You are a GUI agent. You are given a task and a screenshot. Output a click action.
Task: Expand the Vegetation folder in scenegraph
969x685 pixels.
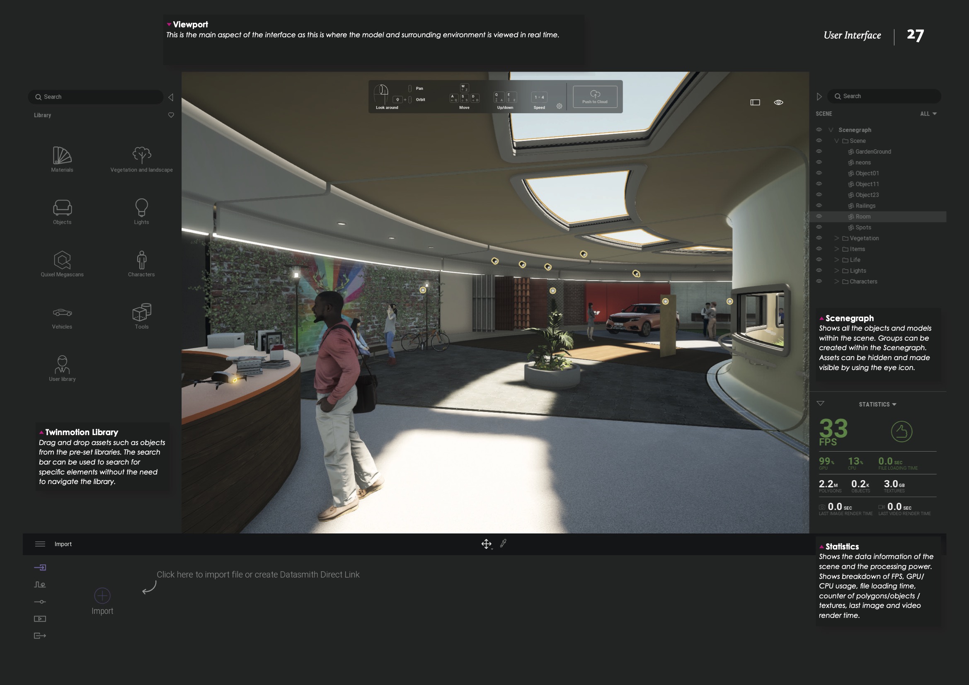(836, 238)
